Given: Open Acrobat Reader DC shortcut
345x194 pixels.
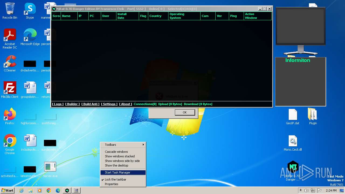Looking at the screenshot, I should click(x=10, y=39).
